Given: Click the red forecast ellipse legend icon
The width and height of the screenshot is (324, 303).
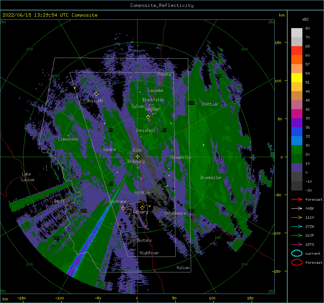Looking at the screenshot, I should 297,262.
